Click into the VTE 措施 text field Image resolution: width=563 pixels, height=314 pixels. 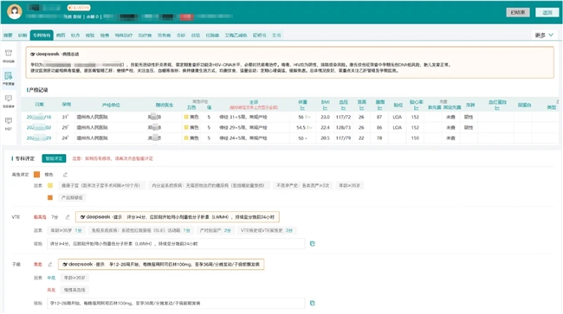click(176, 244)
